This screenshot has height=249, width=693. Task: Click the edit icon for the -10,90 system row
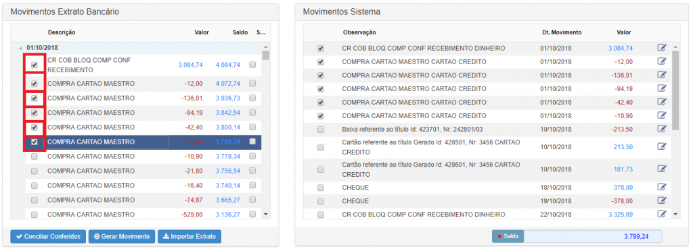(662, 115)
